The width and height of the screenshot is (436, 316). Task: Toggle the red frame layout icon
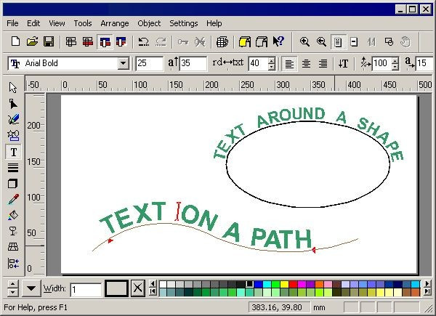88,42
